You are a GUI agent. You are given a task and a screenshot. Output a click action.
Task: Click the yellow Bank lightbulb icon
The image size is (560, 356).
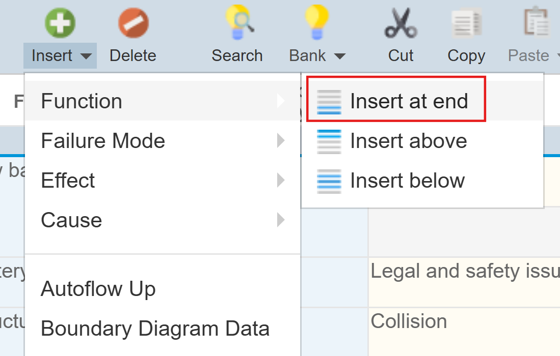pyautogui.click(x=317, y=22)
